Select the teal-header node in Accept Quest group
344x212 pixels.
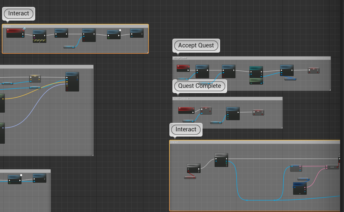(x=256, y=72)
